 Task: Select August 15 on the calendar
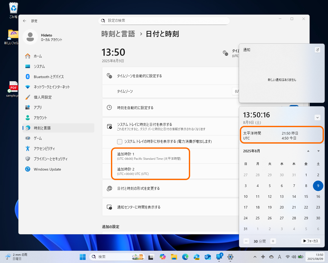tap(306, 196)
